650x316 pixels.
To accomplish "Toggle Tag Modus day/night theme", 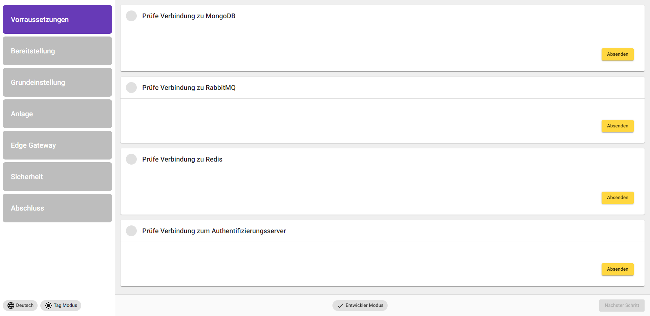I will [x=61, y=306].
